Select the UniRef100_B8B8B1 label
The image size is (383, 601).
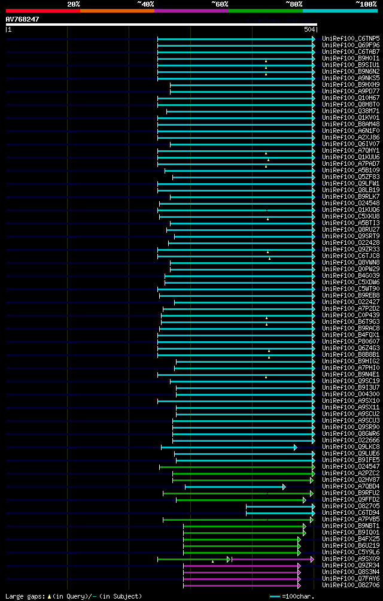(x=351, y=356)
